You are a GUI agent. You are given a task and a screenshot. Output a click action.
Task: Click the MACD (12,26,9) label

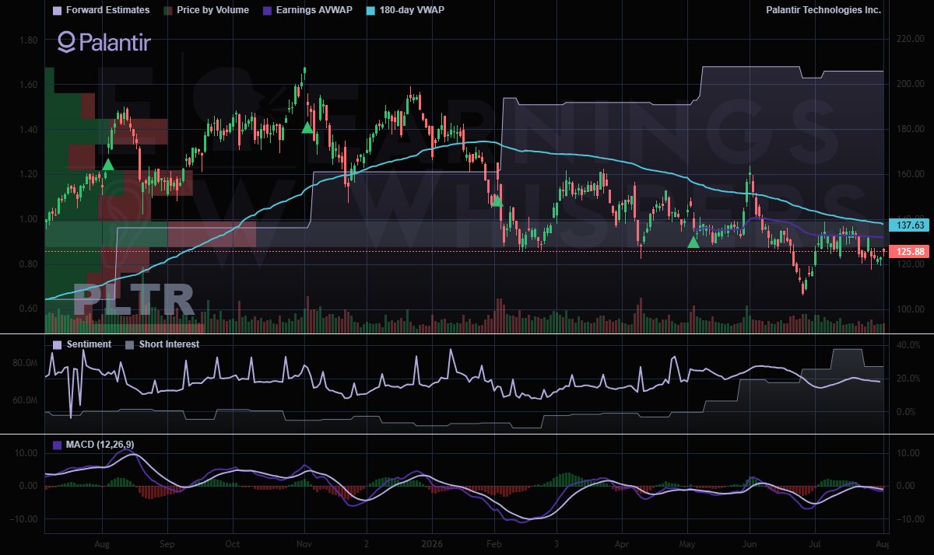101,445
